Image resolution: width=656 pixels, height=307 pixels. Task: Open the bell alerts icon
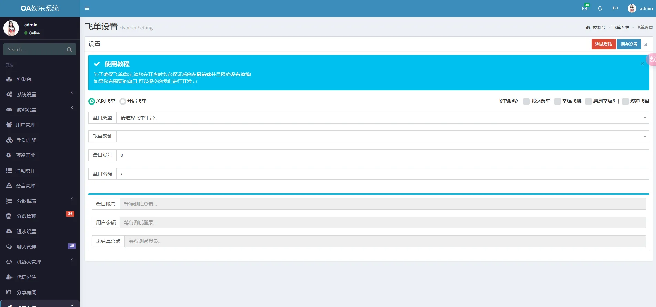point(600,8)
